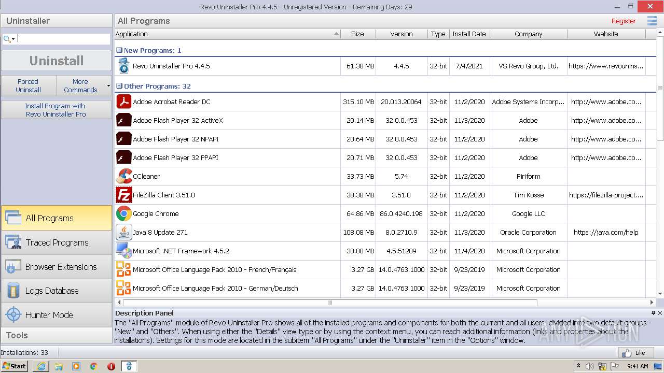Click the 315.10 MB size cell

coord(358,102)
